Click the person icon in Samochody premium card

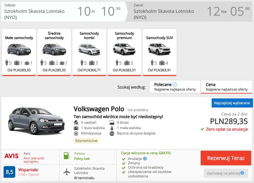(117, 63)
